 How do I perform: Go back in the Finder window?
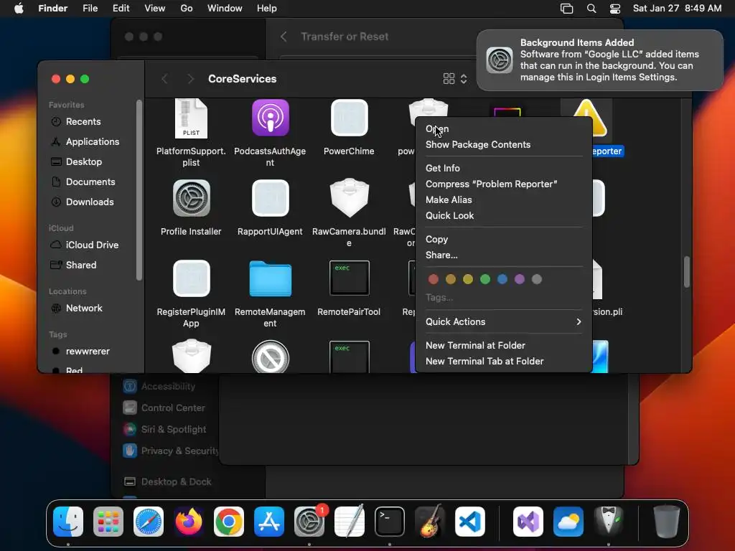[x=164, y=79]
